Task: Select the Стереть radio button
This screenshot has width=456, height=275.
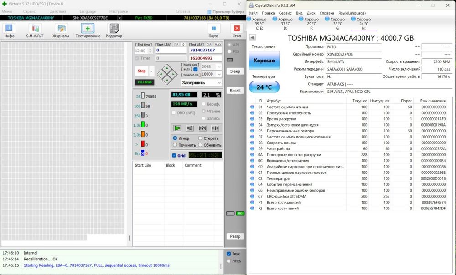Action: [200, 138]
